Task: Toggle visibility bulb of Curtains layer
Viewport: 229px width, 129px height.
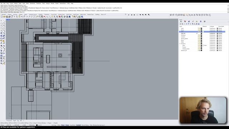Action: pyautogui.click(x=198, y=37)
